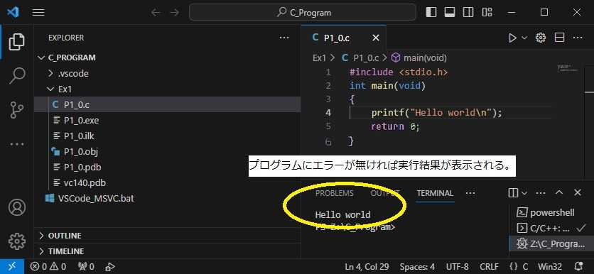Click the debug launch status bar icon
The image size is (594, 274).
pyautogui.click(x=110, y=266)
